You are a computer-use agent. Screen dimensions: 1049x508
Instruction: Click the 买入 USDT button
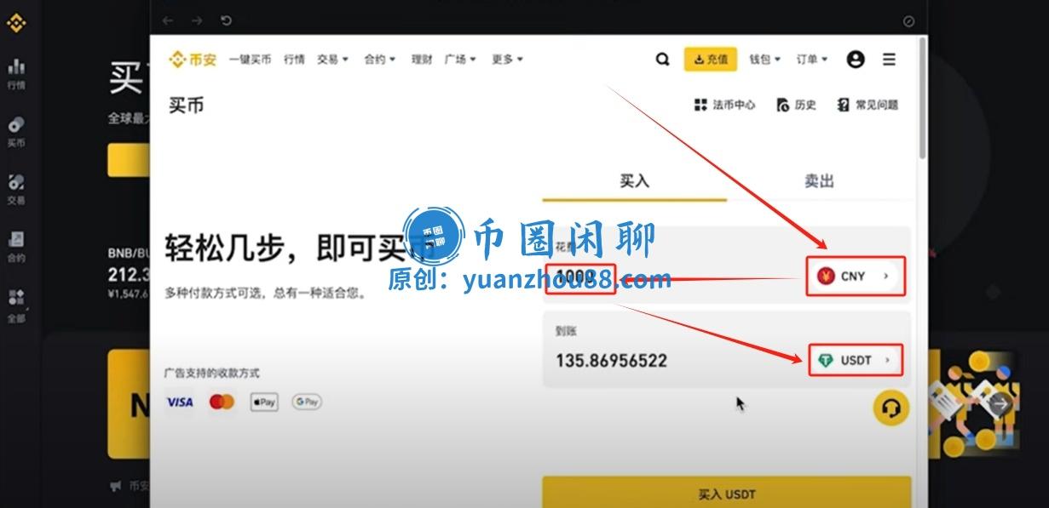pos(726,494)
